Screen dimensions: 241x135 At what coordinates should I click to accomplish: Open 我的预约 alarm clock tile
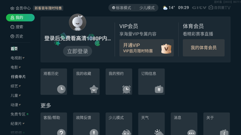click(x=119, y=81)
